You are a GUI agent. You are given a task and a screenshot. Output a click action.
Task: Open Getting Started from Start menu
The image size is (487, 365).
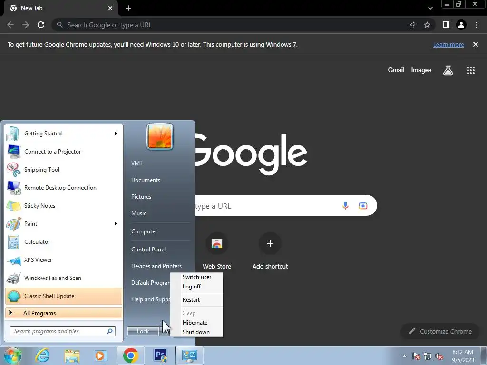click(x=64, y=134)
